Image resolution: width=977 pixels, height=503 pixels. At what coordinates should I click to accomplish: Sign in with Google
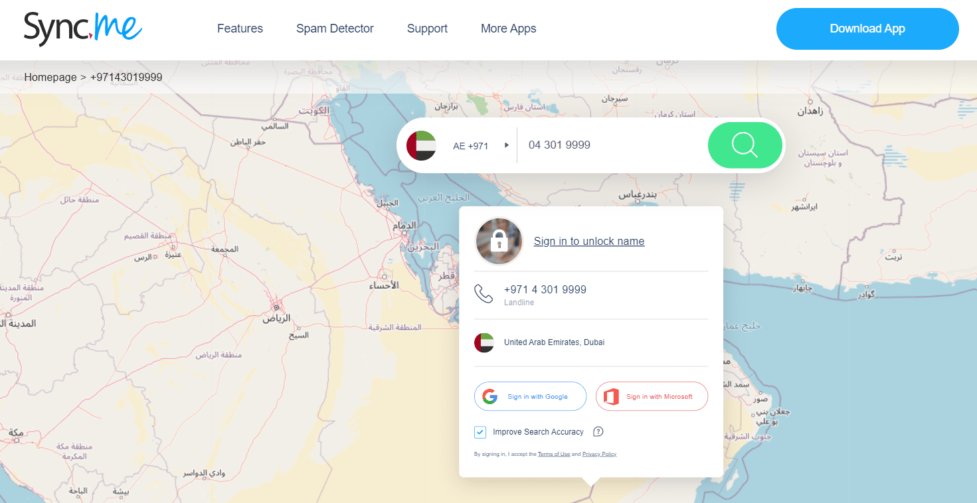(x=530, y=396)
